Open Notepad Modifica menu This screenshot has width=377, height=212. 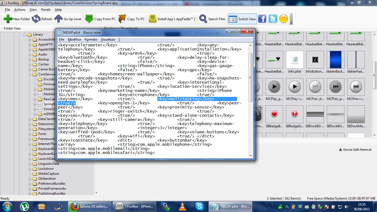(74, 39)
